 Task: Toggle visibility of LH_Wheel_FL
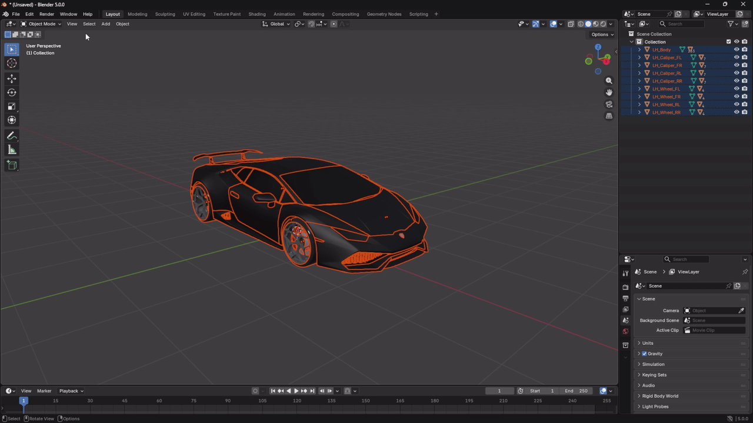pos(736,89)
